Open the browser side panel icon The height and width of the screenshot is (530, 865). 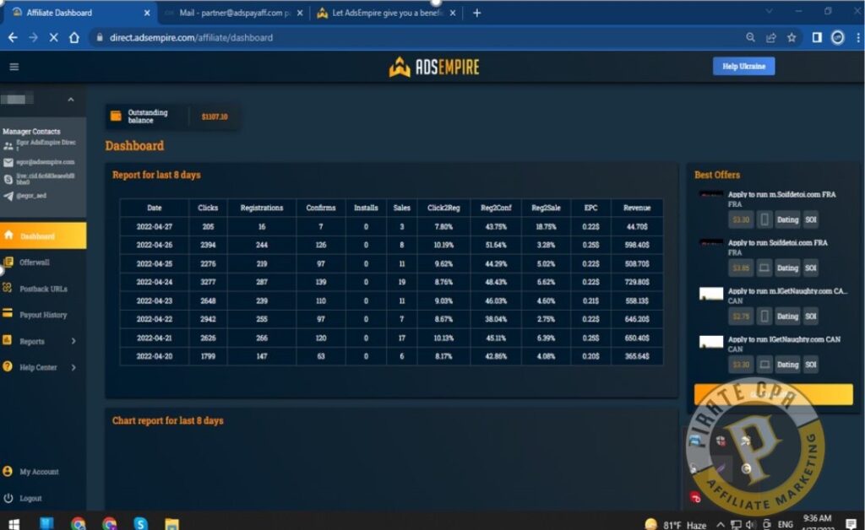tap(817, 37)
